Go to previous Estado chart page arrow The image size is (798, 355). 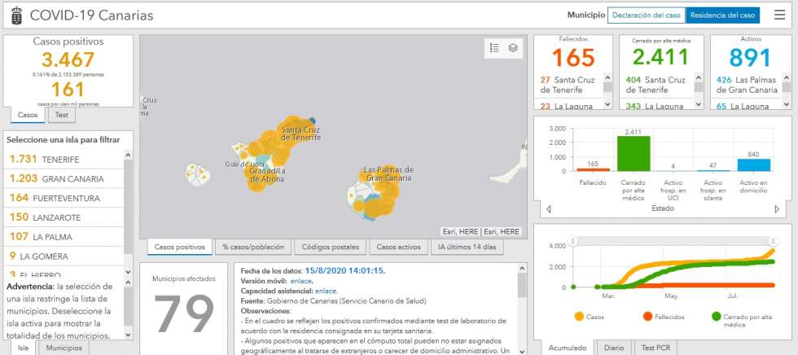(549, 209)
